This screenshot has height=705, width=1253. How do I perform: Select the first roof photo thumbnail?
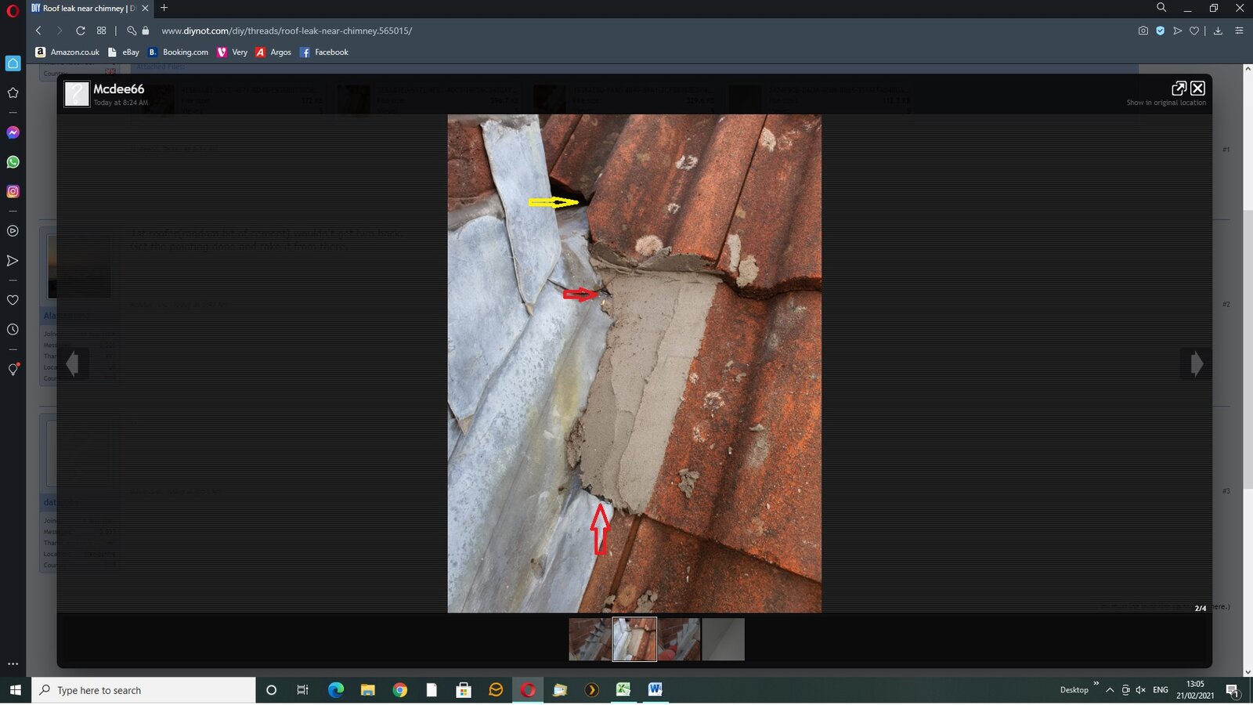tap(590, 639)
